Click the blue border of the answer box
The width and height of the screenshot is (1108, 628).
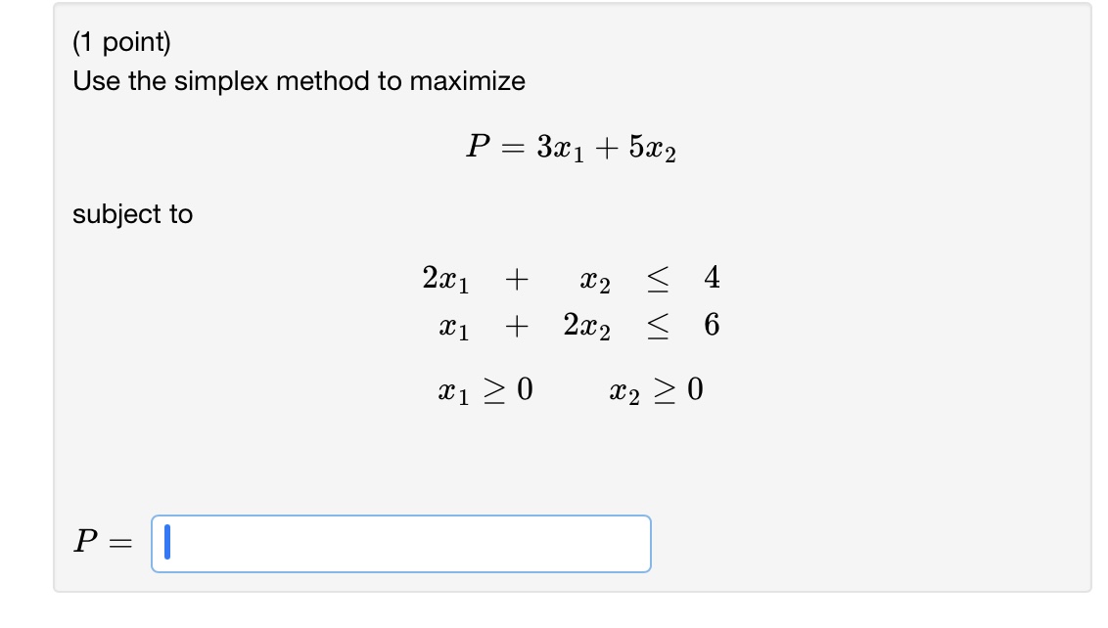click(402, 516)
